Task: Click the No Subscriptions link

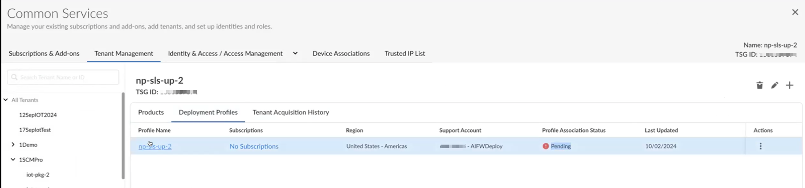Action: pyautogui.click(x=254, y=146)
